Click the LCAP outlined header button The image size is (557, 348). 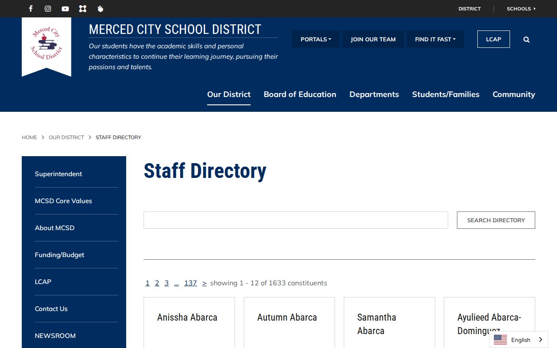tap(493, 39)
